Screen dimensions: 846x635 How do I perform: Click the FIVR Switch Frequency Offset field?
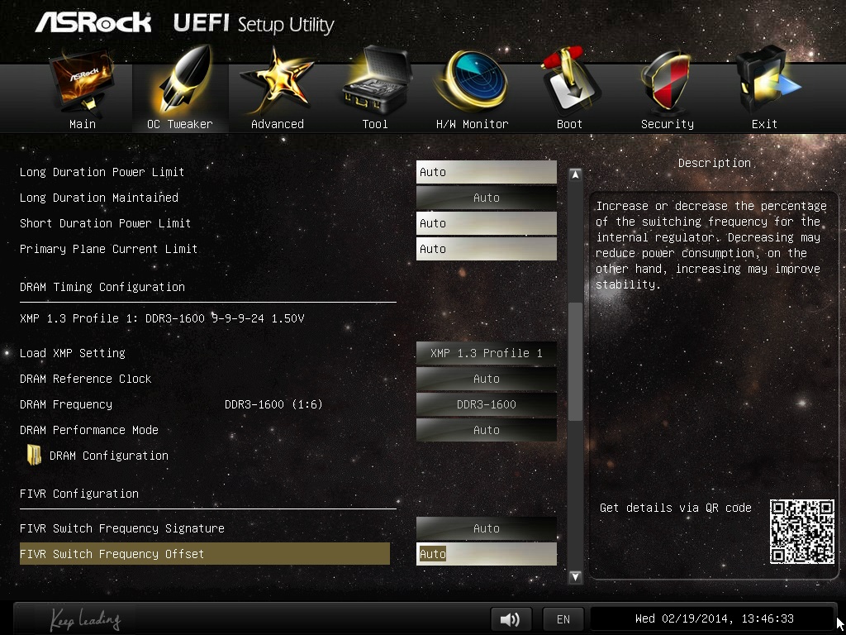click(x=486, y=554)
